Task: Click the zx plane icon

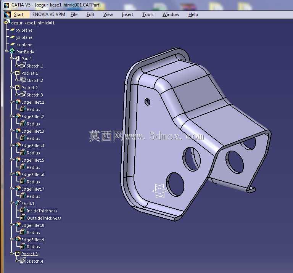Action: [x=13, y=45]
